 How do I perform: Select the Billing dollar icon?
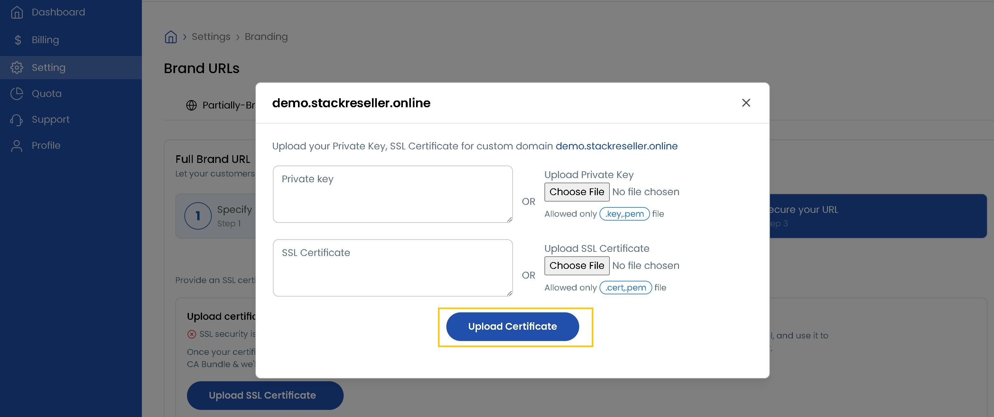17,40
